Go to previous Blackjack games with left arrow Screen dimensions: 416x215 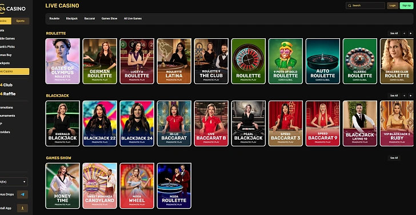tap(405, 95)
